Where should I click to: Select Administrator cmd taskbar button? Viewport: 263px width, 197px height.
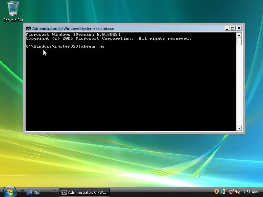coord(84,192)
